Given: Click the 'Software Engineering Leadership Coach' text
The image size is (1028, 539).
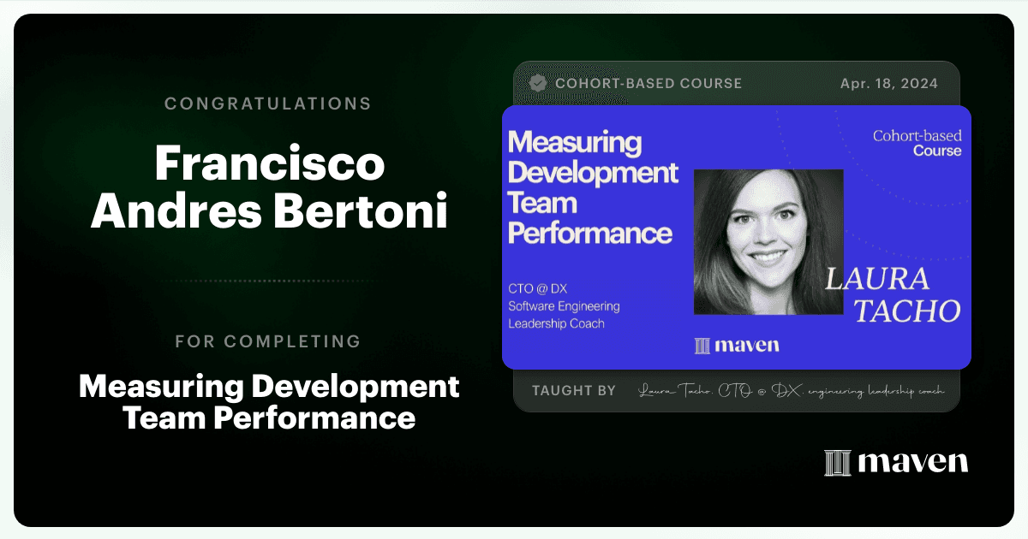Looking at the screenshot, I should (x=564, y=315).
